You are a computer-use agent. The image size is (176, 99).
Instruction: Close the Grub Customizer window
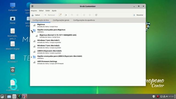[143, 6]
